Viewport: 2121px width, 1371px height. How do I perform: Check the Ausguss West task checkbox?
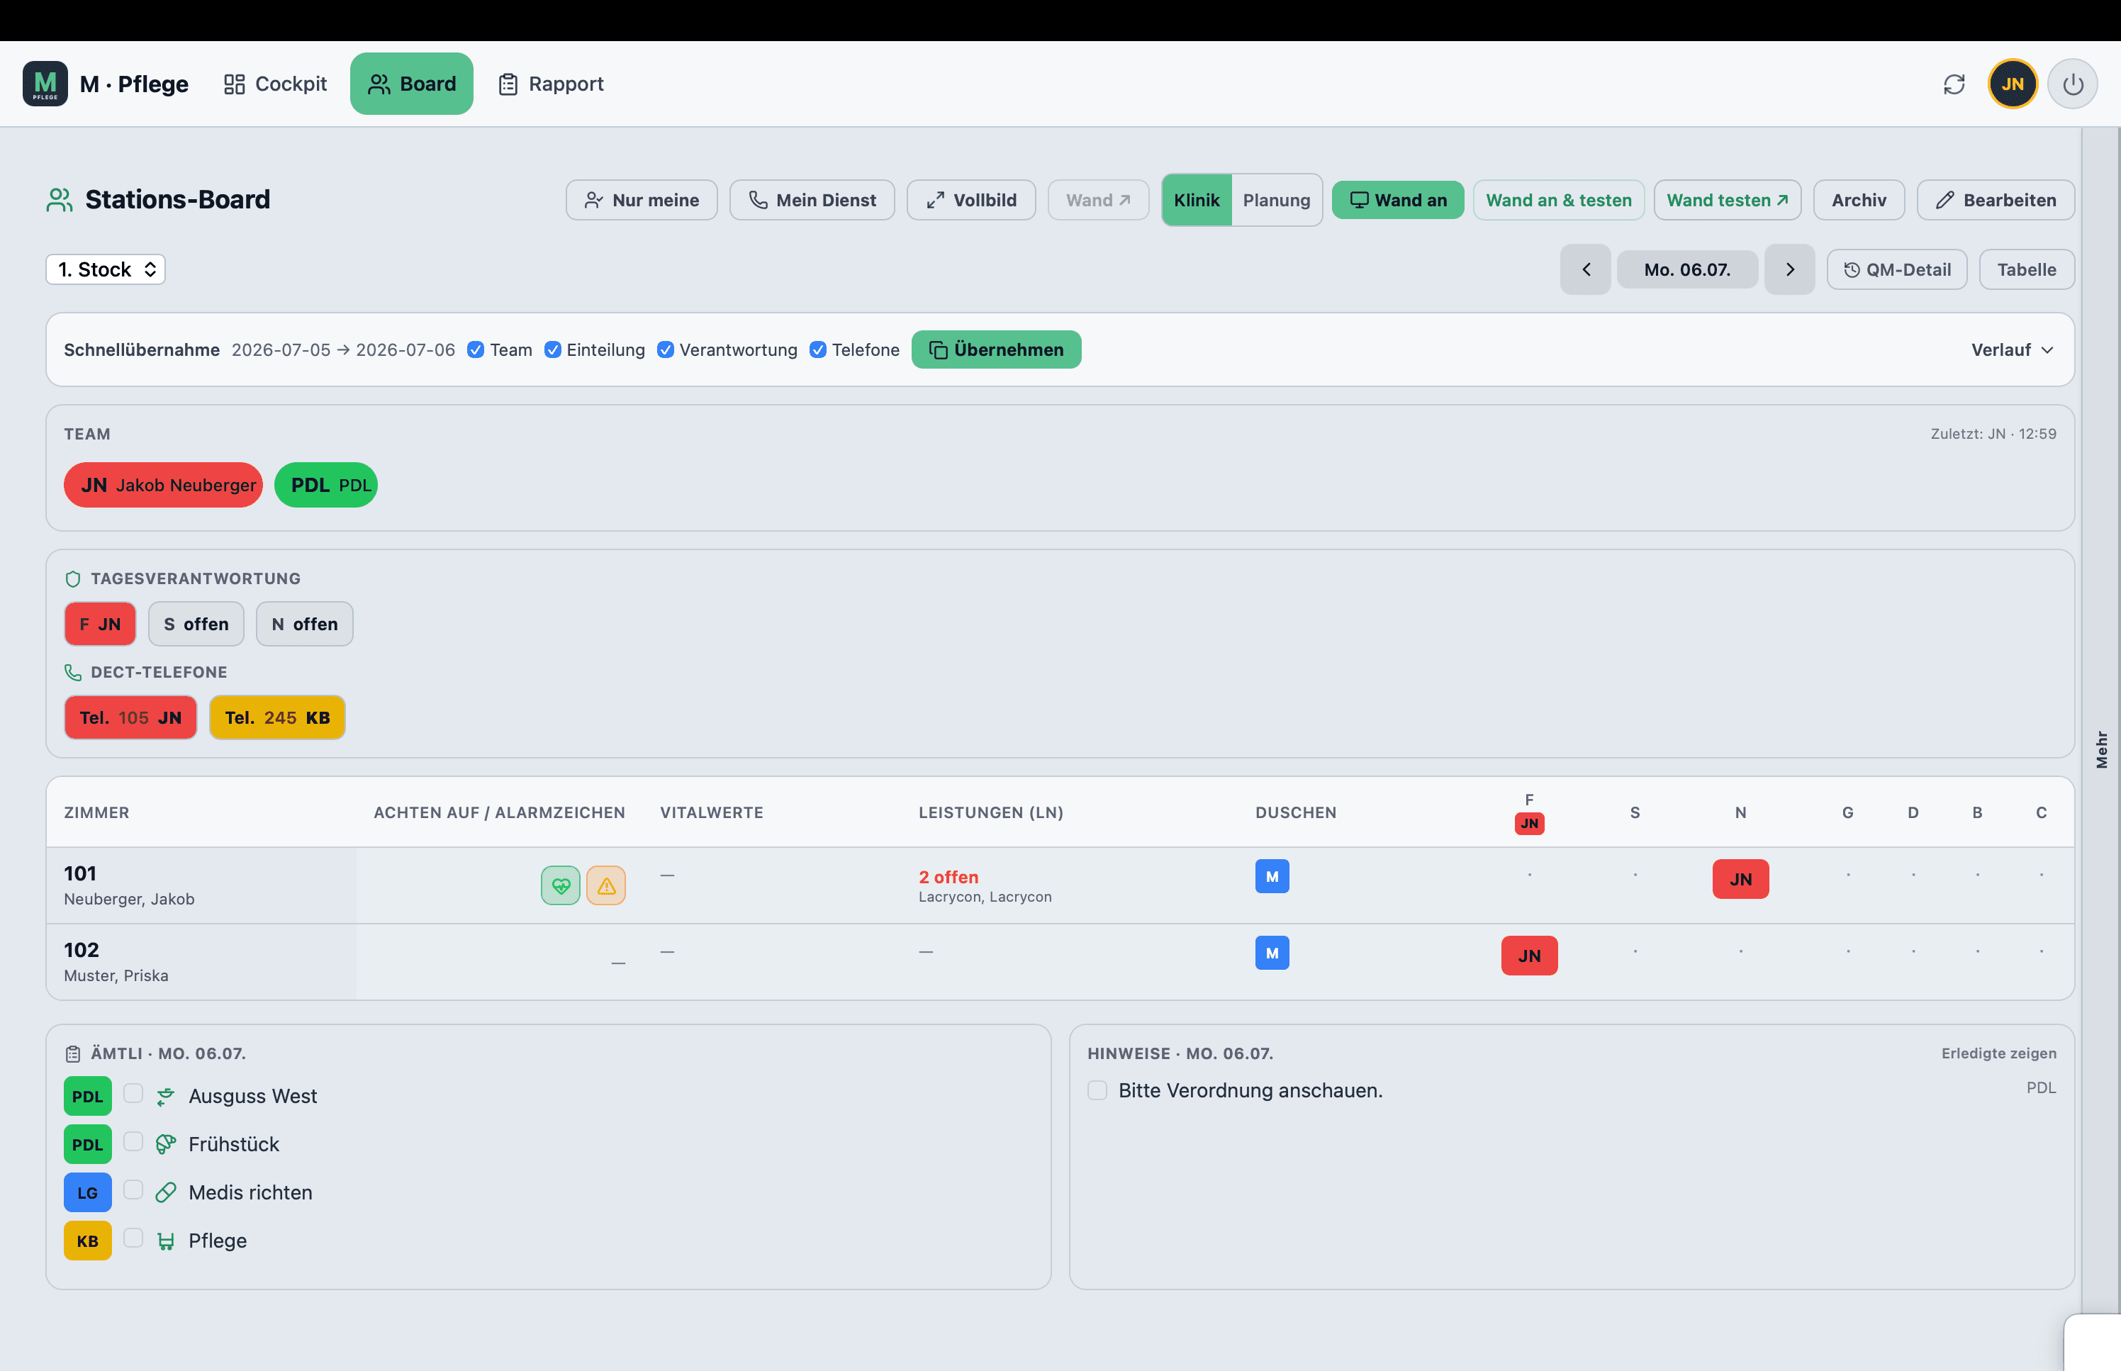tap(133, 1094)
